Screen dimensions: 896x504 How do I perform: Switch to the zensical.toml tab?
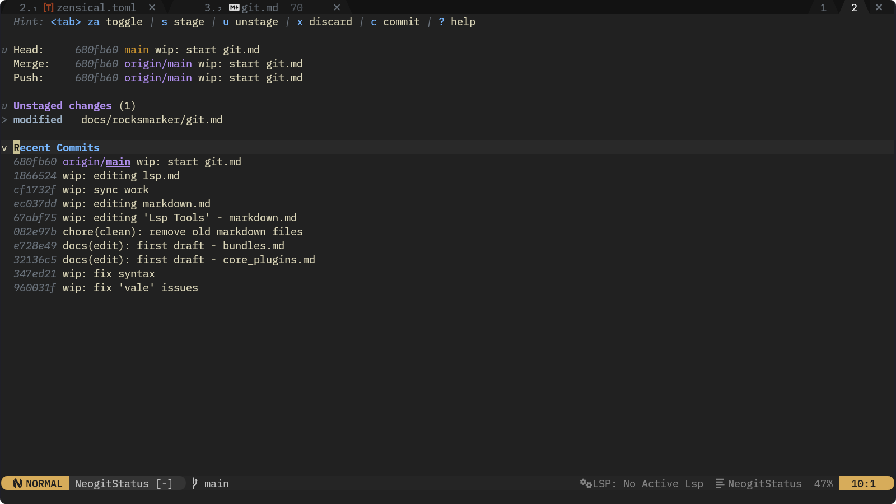pyautogui.click(x=96, y=8)
